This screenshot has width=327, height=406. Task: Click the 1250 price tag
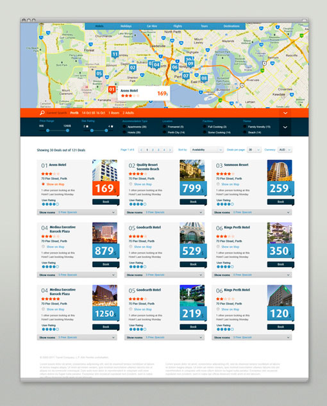click(x=106, y=314)
